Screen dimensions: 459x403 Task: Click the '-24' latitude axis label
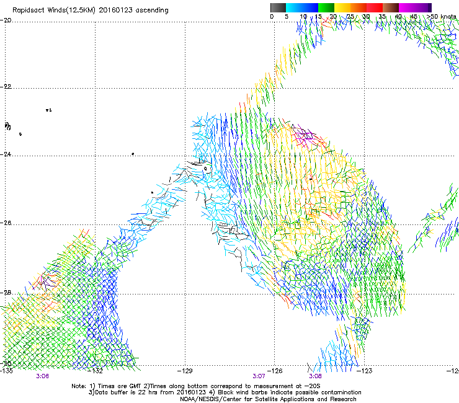[6, 154]
